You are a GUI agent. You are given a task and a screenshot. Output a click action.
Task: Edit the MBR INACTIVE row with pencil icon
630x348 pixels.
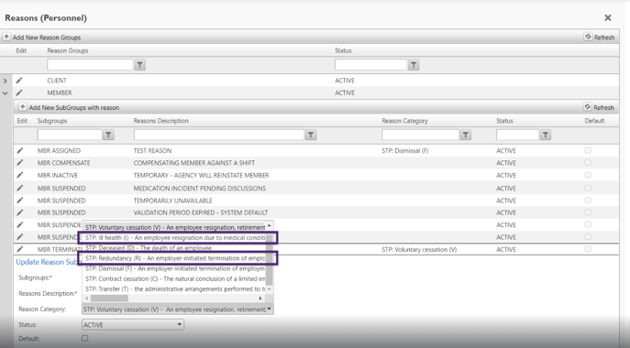click(x=19, y=176)
